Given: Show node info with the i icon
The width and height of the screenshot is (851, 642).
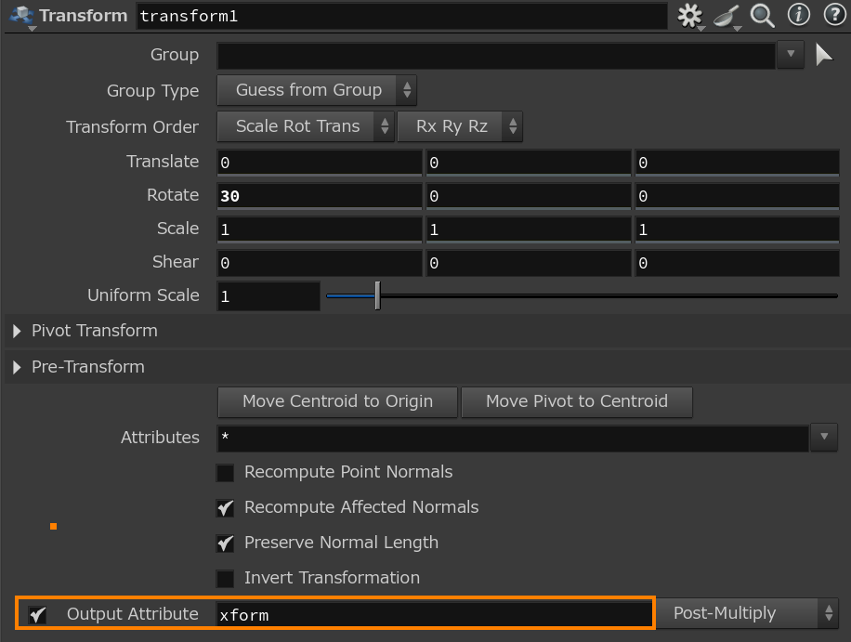Looking at the screenshot, I should [798, 15].
